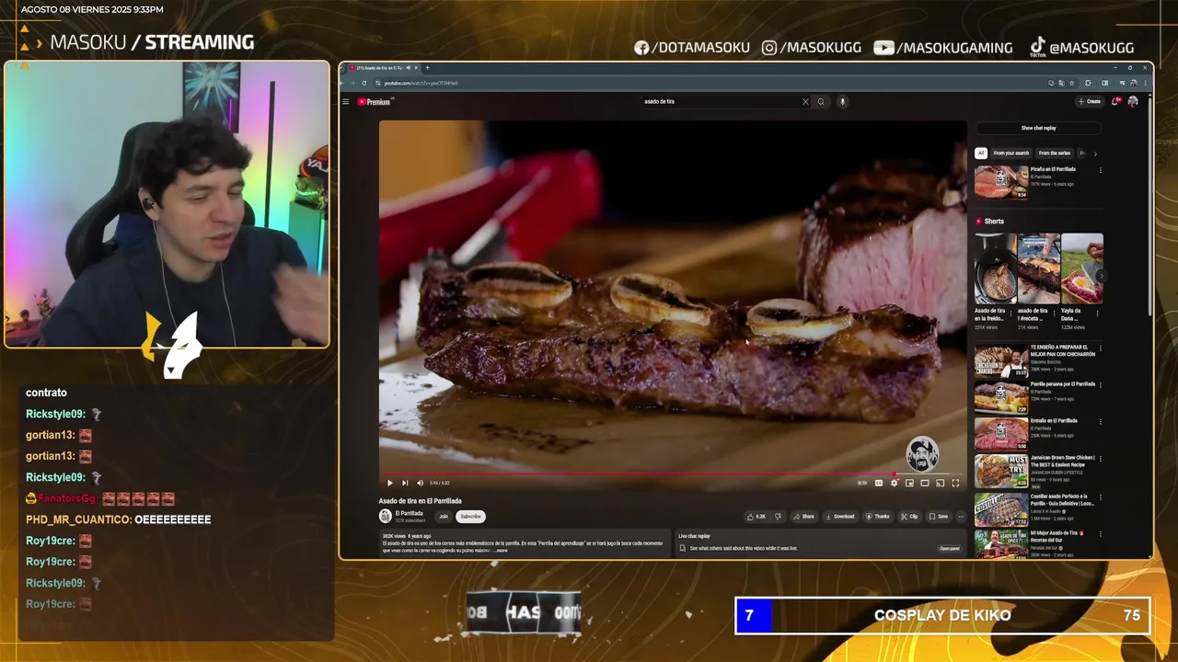Skip to next video in player
This screenshot has height=662, width=1178.
click(405, 483)
